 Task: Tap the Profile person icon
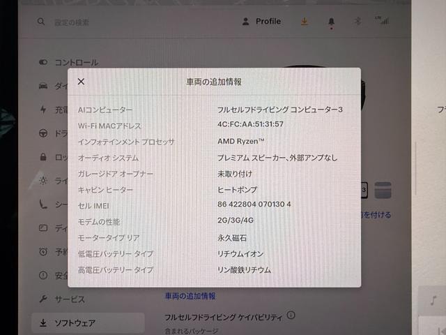pos(246,22)
